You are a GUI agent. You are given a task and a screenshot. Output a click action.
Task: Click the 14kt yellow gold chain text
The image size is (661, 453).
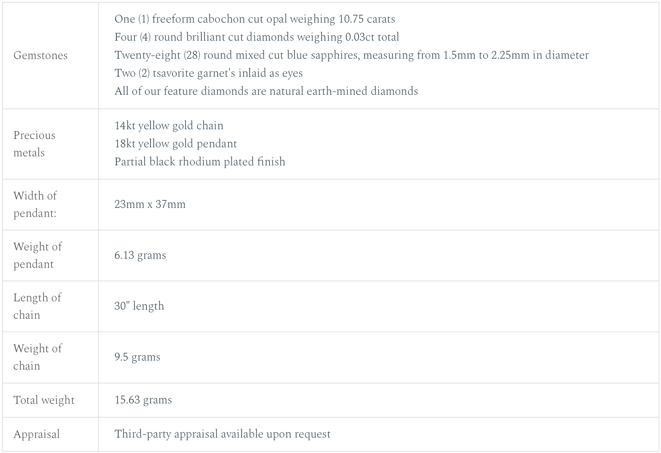[x=169, y=126]
